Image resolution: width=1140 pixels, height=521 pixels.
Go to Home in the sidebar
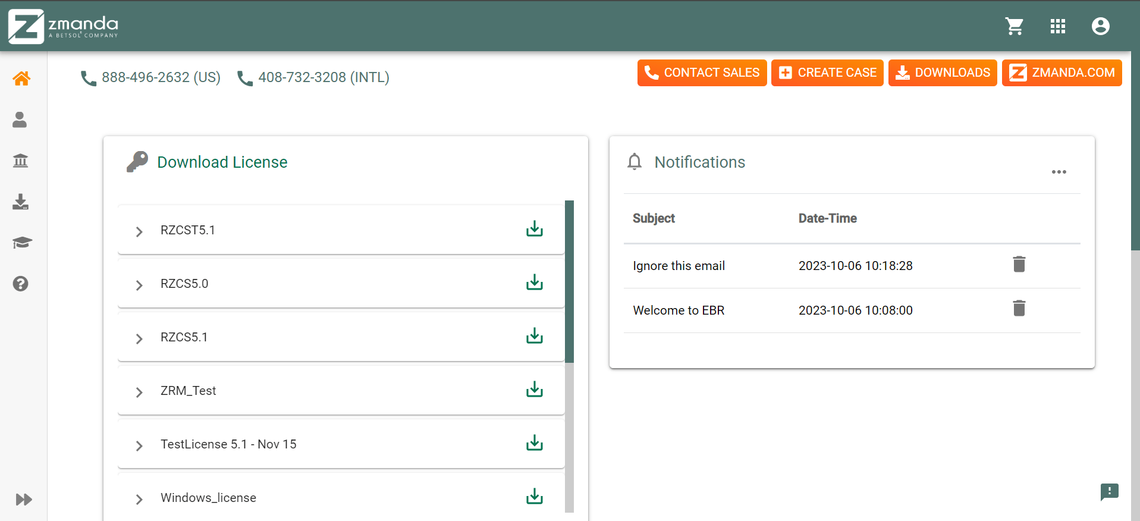(21, 79)
